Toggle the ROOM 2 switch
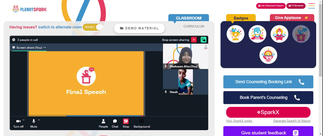Viewport: 323px width, 136px height. (x=92, y=27)
